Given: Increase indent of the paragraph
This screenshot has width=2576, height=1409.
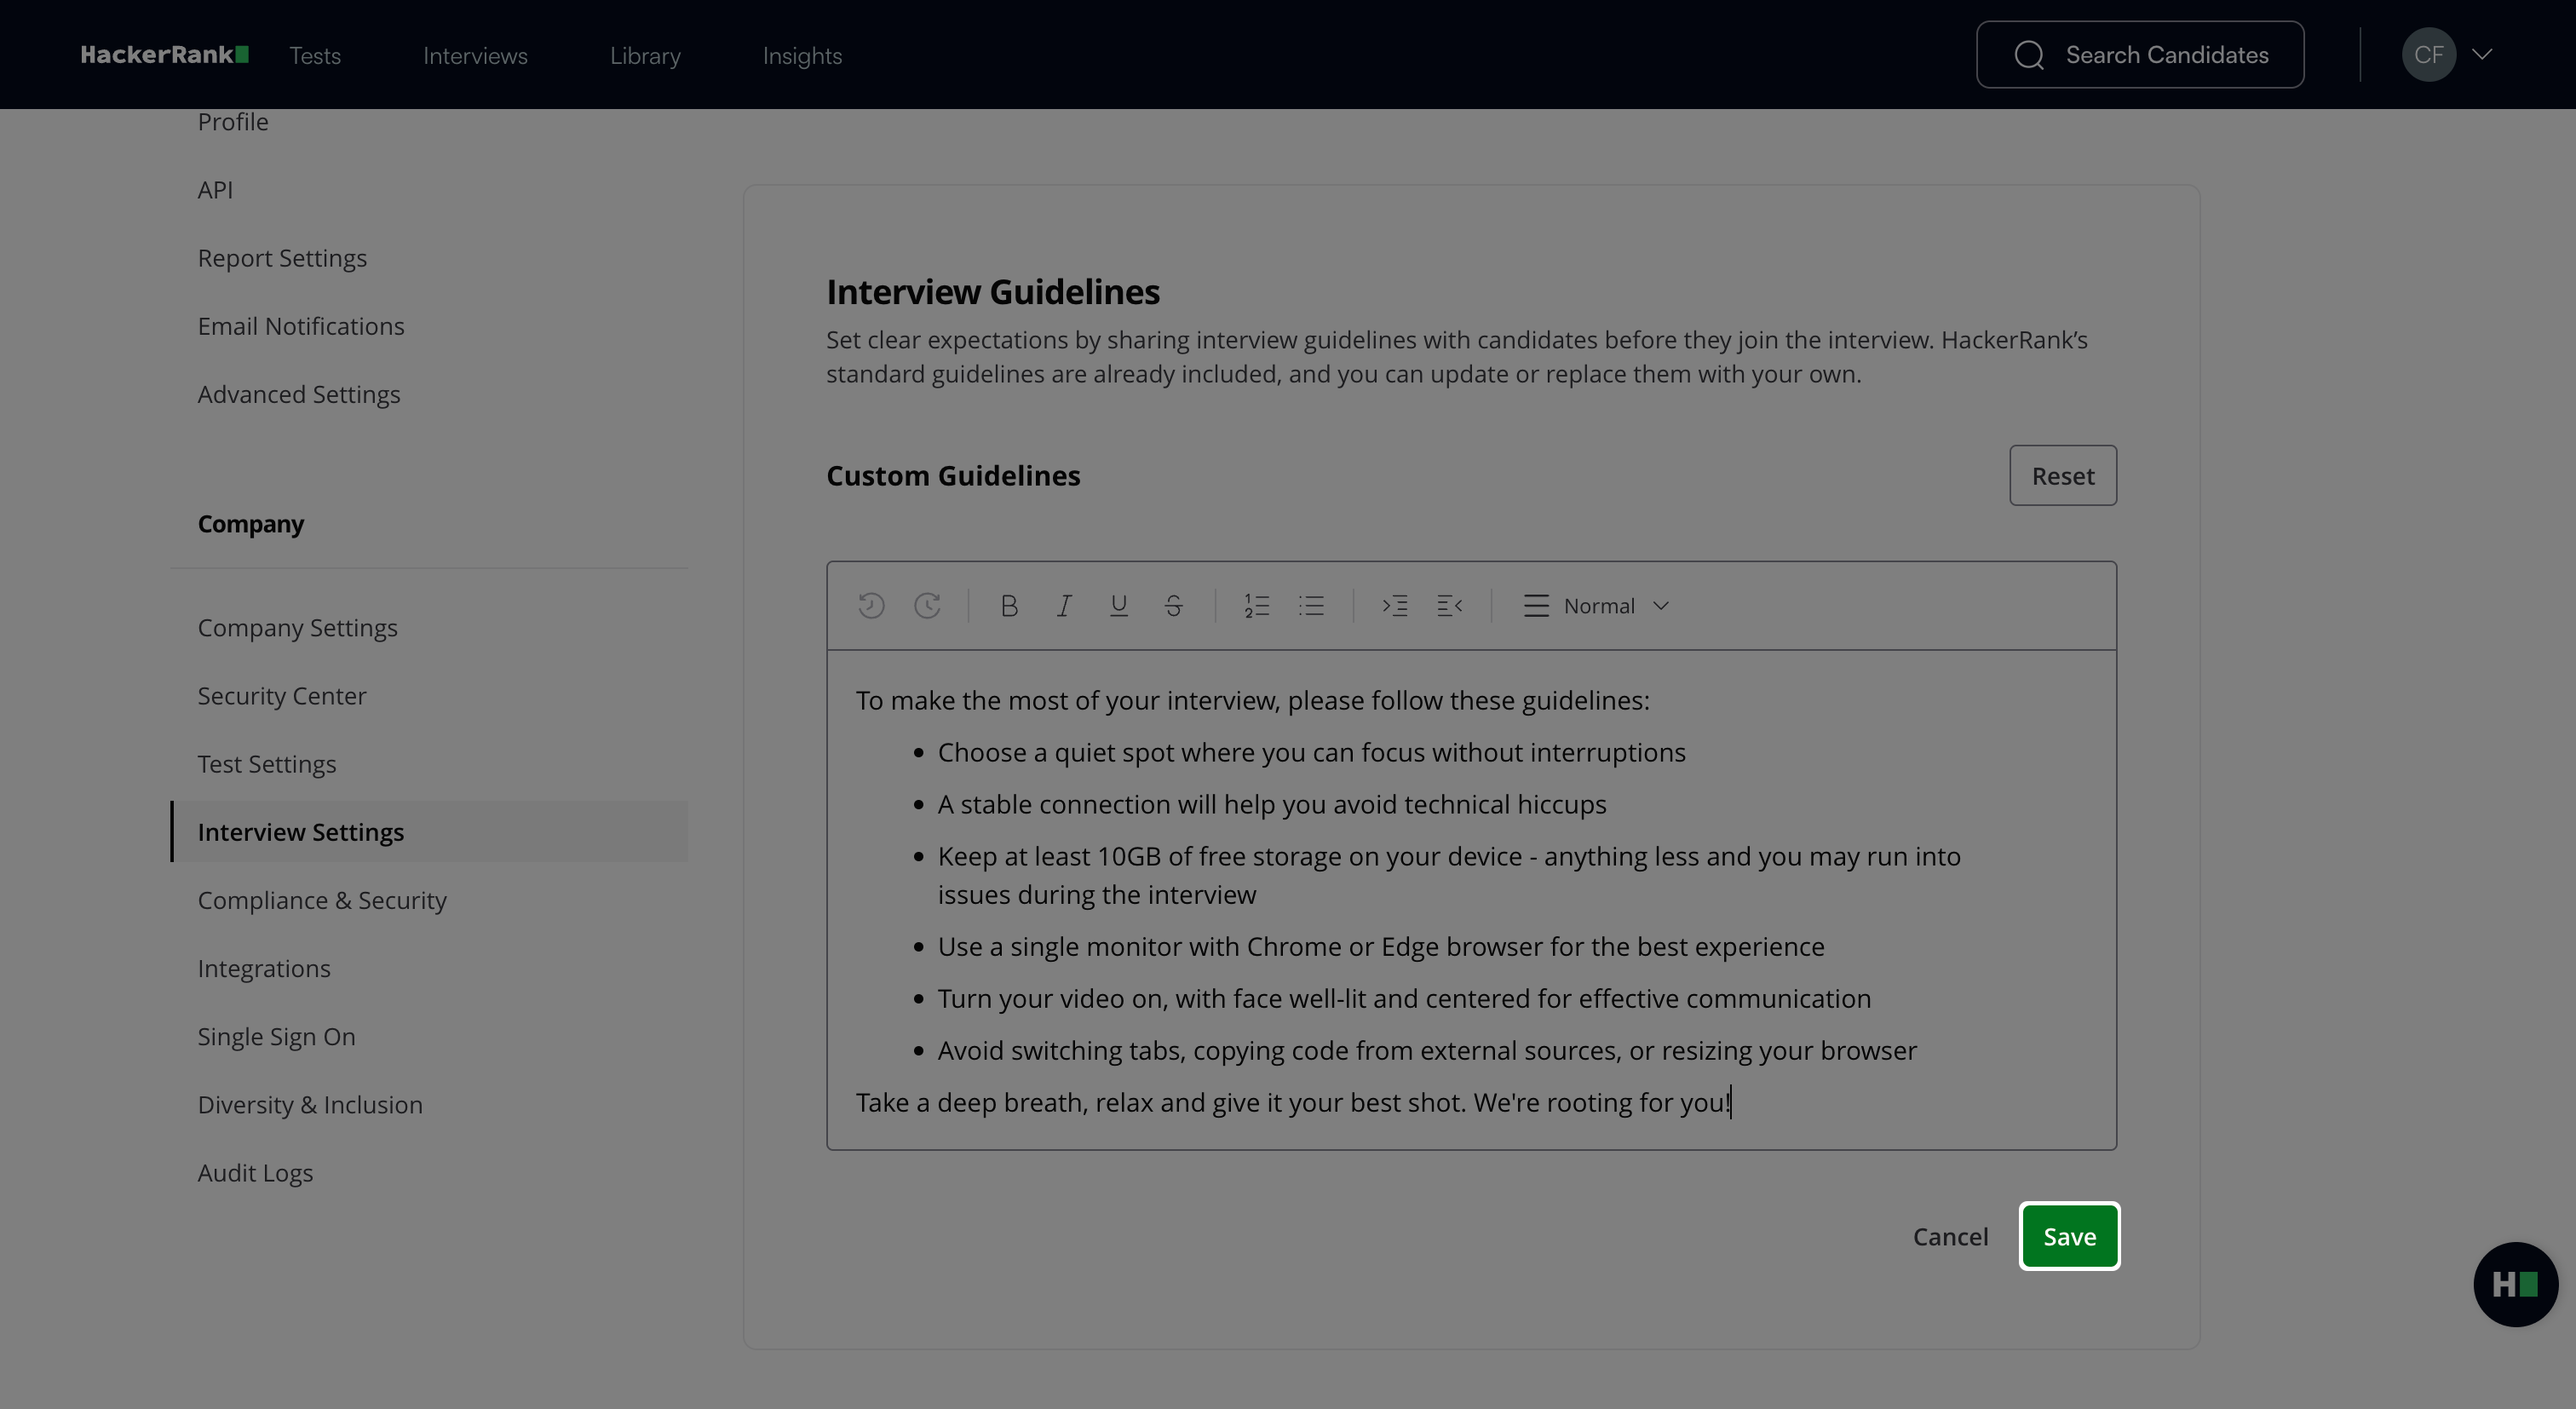Looking at the screenshot, I should 1395,606.
